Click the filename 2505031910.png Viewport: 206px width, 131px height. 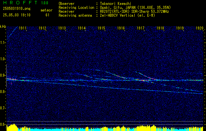(x=17, y=9)
